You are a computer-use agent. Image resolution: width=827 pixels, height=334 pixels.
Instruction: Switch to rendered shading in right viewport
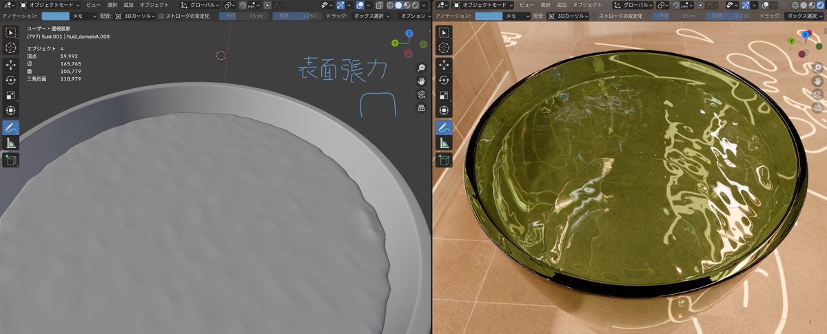[x=819, y=5]
